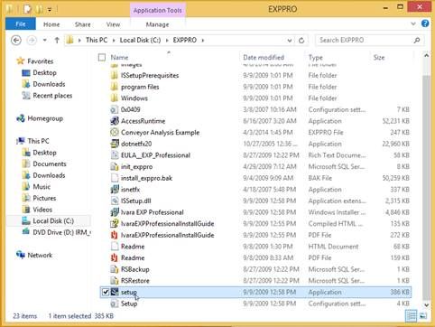Screen dimensions: 435x327
Task: Open the Help question mark icon
Action: [x=425, y=23]
